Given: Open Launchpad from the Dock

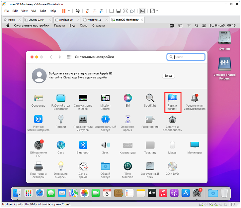Looking at the screenshot, I should 29,193.
